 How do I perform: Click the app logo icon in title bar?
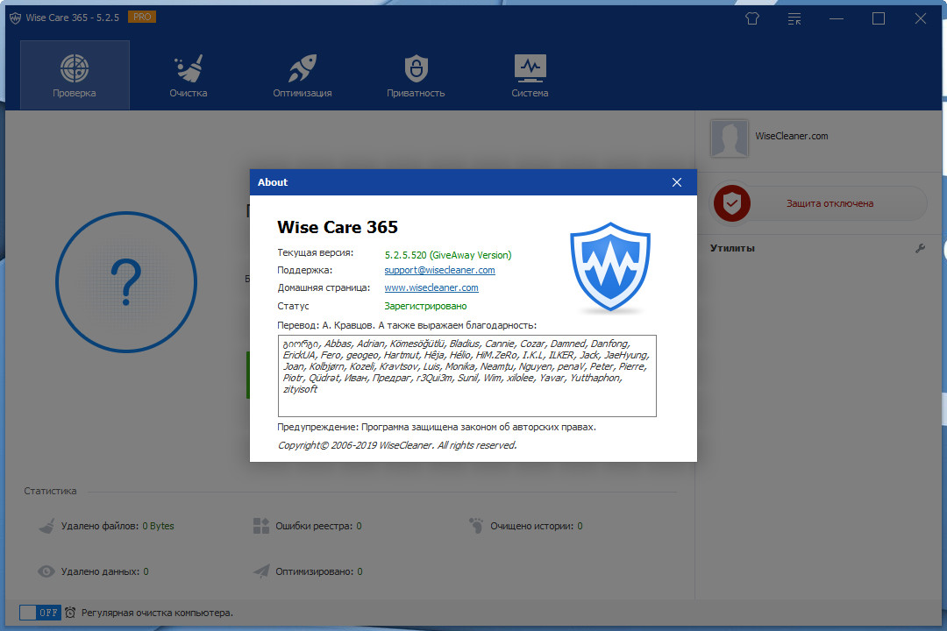pos(15,18)
